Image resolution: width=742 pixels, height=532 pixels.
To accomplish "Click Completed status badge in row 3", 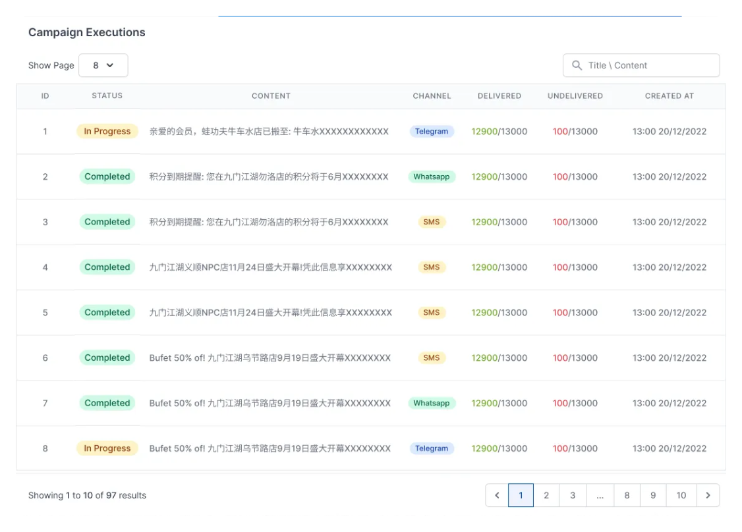I will pos(107,222).
